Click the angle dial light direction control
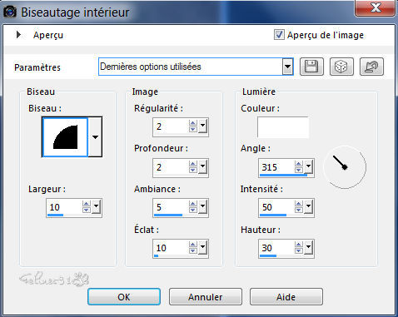398x317 pixels. click(345, 167)
